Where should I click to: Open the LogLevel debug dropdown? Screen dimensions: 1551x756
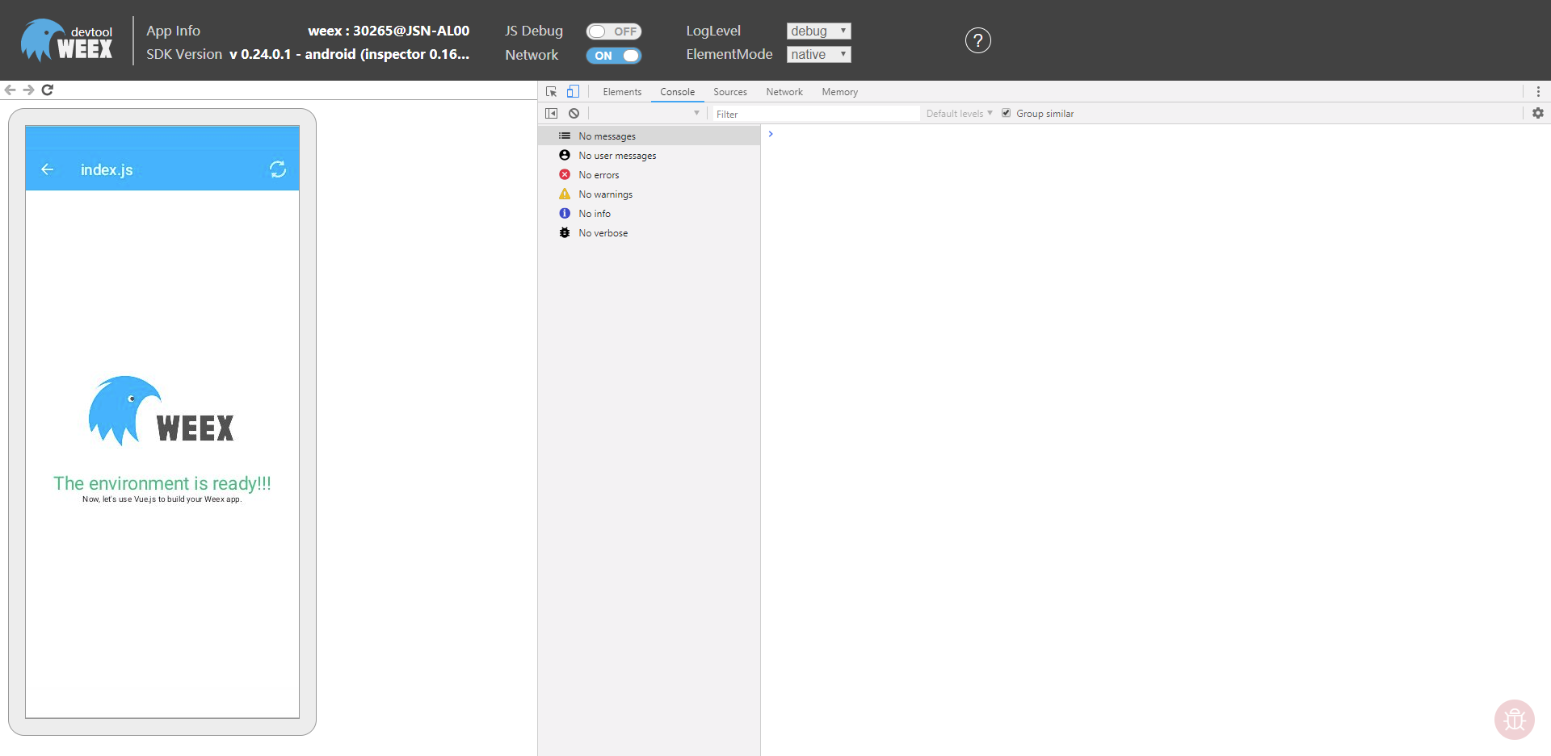[x=818, y=31]
